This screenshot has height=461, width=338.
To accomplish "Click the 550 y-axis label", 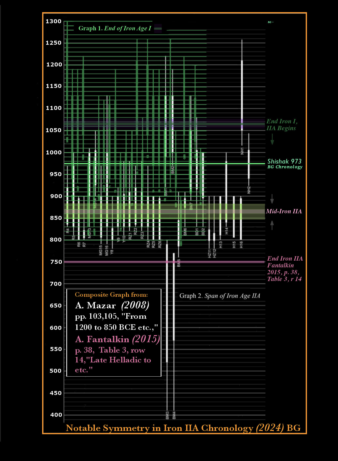I will point(56,349).
